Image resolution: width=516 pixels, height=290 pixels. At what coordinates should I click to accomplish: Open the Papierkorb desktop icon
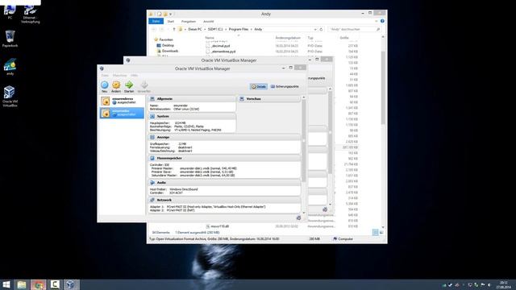coord(10,39)
